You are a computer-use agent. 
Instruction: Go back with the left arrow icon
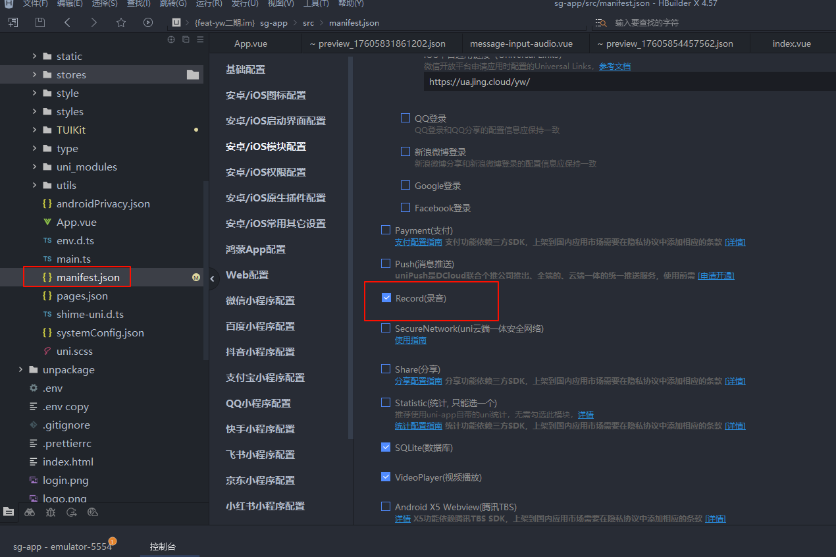pyautogui.click(x=67, y=22)
